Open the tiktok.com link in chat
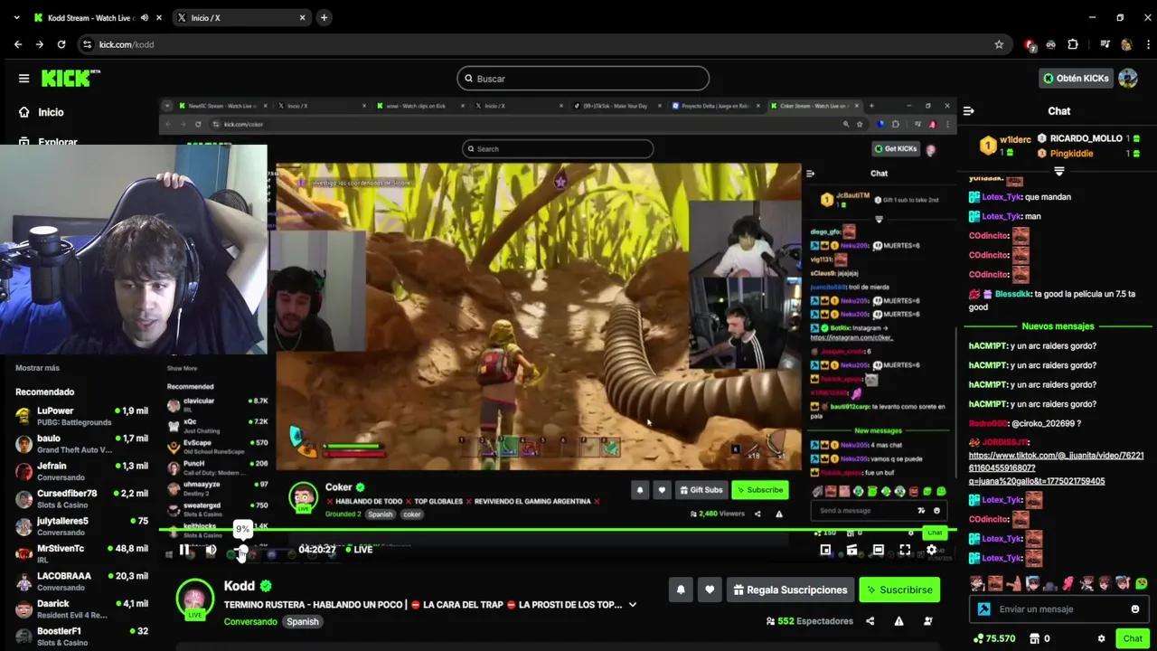 tap(1056, 468)
